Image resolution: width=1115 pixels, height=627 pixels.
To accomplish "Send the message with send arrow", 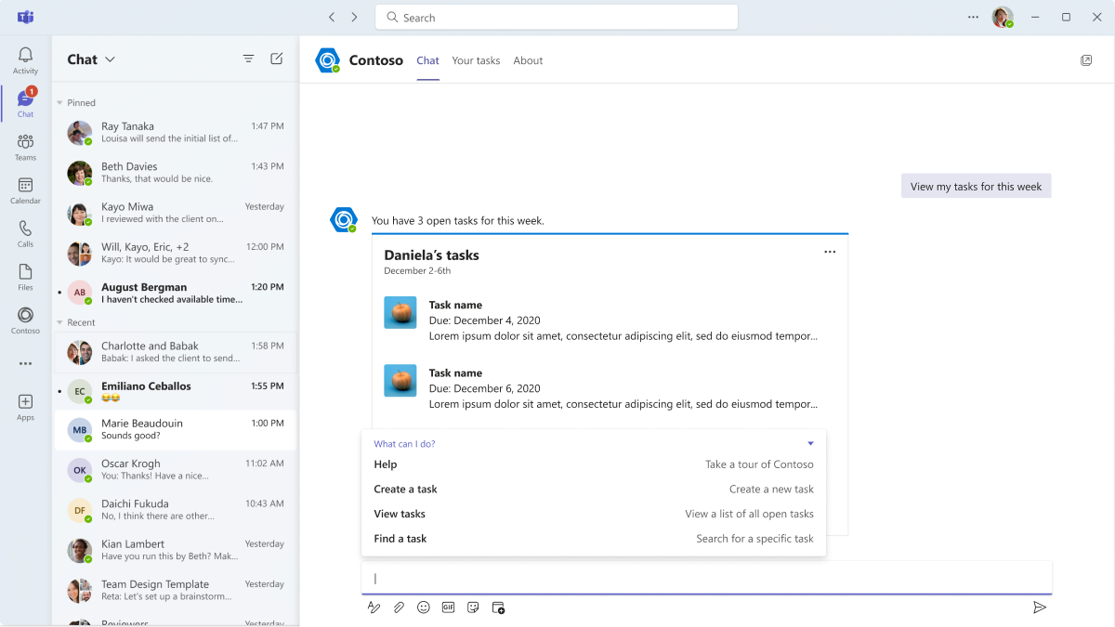I will pos(1040,607).
